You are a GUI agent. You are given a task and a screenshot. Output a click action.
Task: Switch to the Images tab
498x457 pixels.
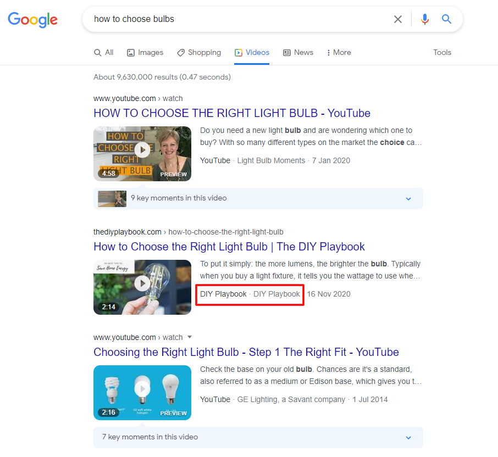145,52
